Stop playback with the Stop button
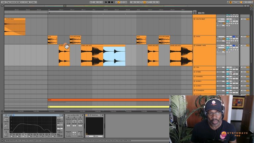 109,2
